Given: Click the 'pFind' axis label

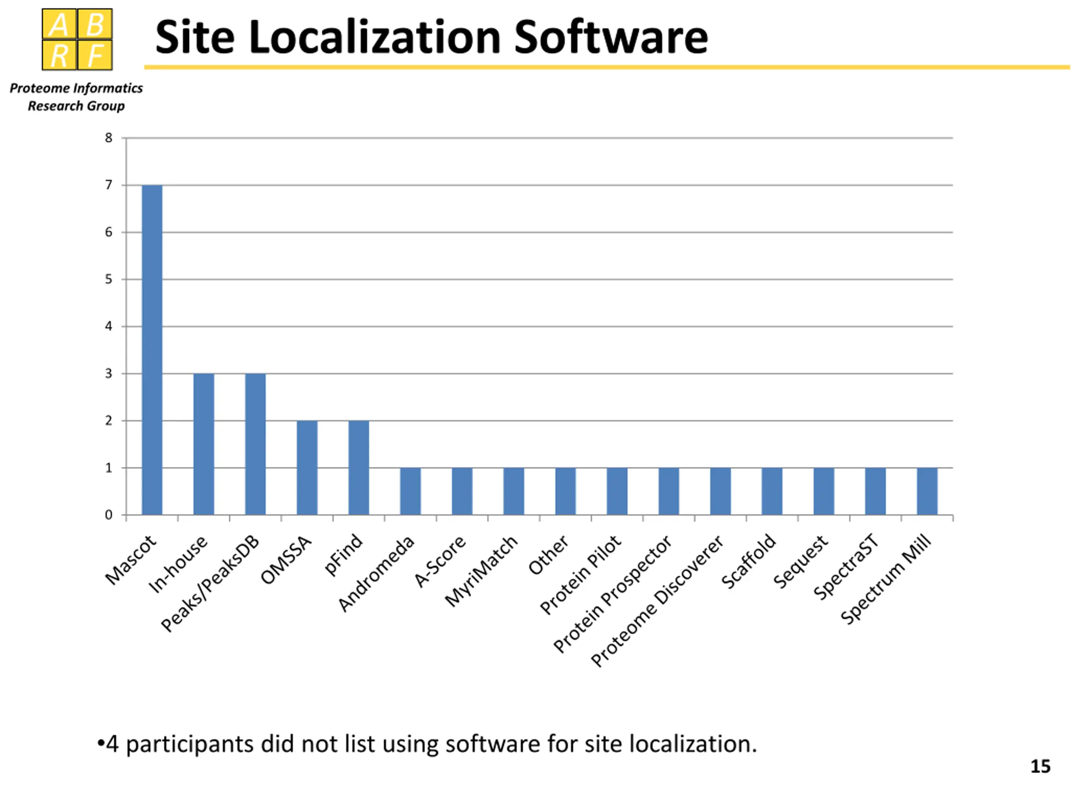Looking at the screenshot, I should [x=343, y=555].
